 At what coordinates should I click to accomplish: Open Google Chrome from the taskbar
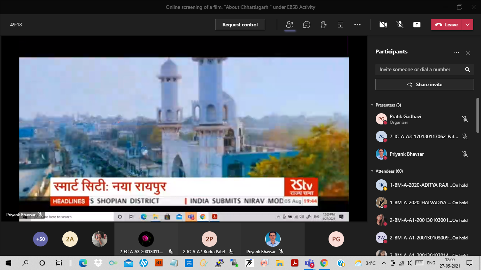tap(324, 263)
